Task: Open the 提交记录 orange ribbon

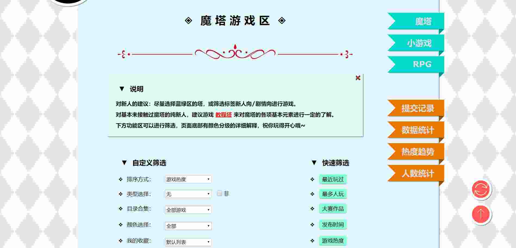Action: pyautogui.click(x=418, y=108)
